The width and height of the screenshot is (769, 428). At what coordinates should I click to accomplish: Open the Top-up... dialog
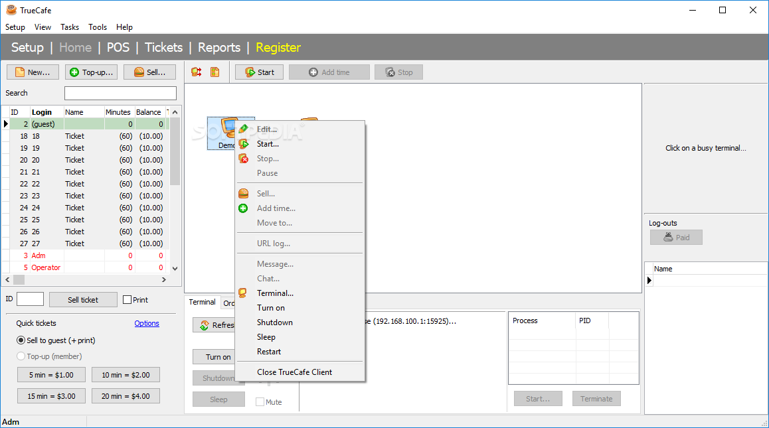click(92, 72)
